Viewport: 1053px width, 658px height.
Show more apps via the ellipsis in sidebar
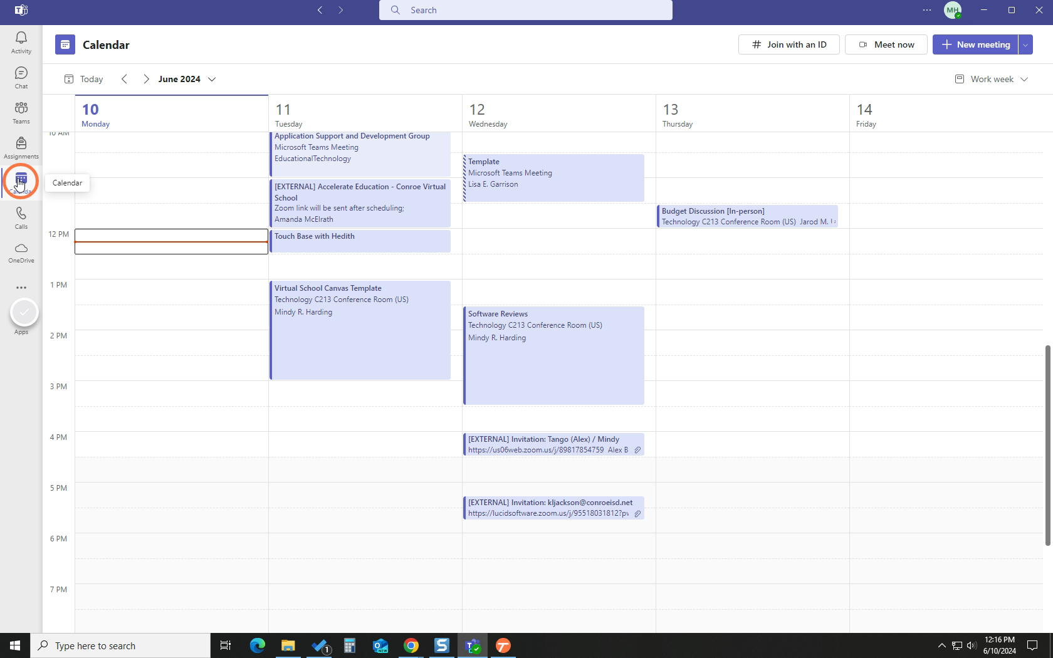pyautogui.click(x=21, y=288)
